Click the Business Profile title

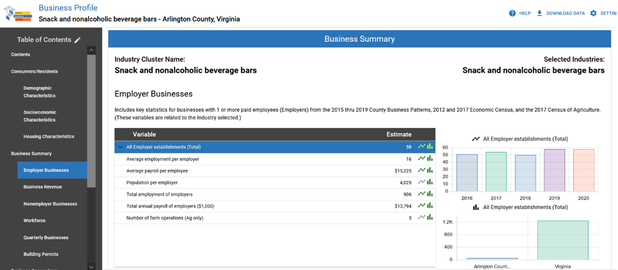coord(68,8)
